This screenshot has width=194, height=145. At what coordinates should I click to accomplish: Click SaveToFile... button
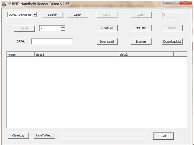pos(45,136)
